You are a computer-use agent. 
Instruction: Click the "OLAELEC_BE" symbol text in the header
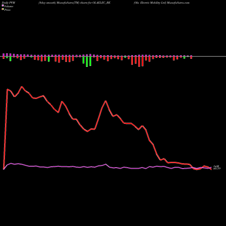[101, 3]
